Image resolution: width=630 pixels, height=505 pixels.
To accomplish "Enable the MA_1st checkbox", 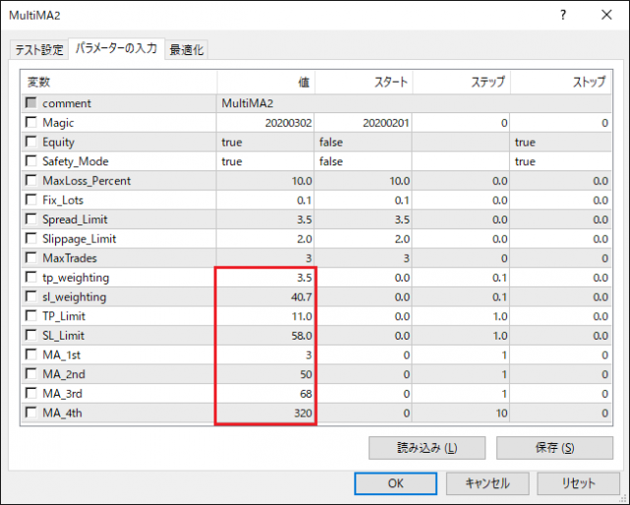I will pyautogui.click(x=31, y=354).
